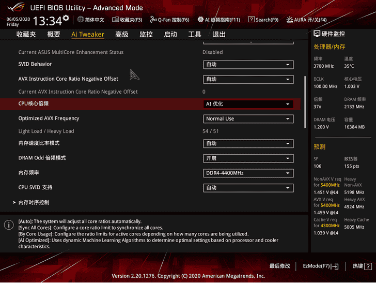This screenshot has height=283, width=376.
Task: Switch to EzMode(F7)
Action: click(x=321, y=266)
